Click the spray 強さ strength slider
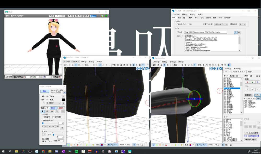261x154 pixels. coord(57,134)
